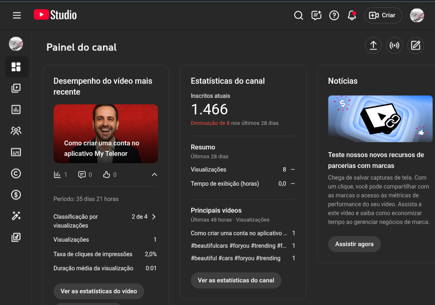Open '#beautiful #cars #foryou #trending' top video
435x305 pixels.
click(236, 258)
